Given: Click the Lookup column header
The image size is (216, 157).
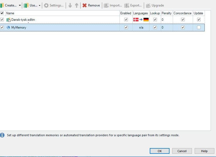Looking at the screenshot, I should (155, 13).
